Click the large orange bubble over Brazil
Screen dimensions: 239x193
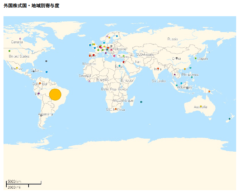(55, 95)
